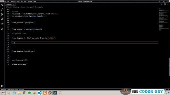Open notifications bell in status bar
This screenshot has width=170, height=95.
tap(168, 89)
